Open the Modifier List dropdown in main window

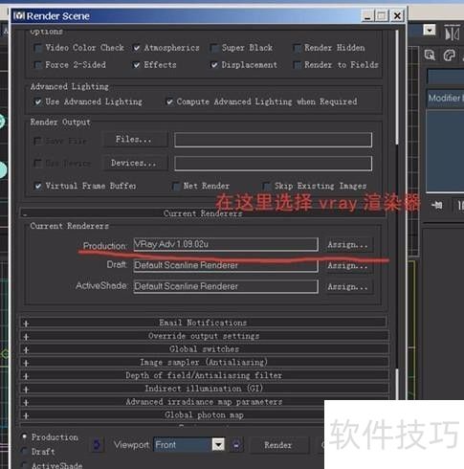[445, 98]
